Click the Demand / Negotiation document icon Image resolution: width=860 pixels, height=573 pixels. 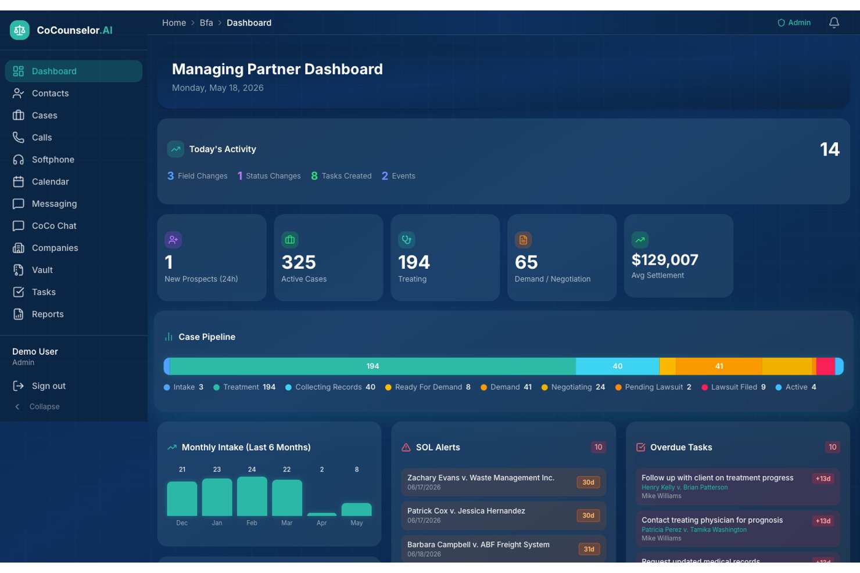pos(523,240)
